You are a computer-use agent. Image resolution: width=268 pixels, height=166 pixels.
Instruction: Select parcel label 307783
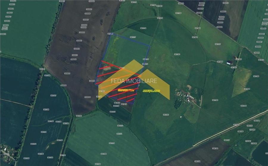tap(166, 115)
